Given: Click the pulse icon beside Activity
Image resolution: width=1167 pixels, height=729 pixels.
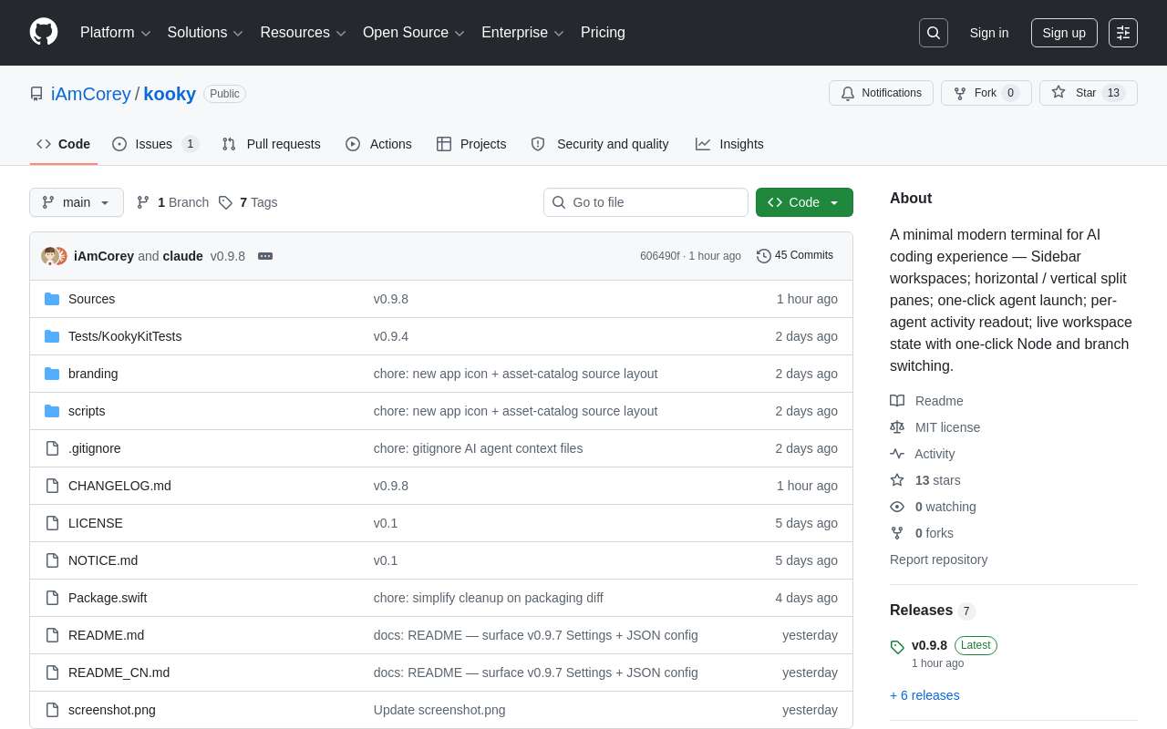Looking at the screenshot, I should (897, 454).
